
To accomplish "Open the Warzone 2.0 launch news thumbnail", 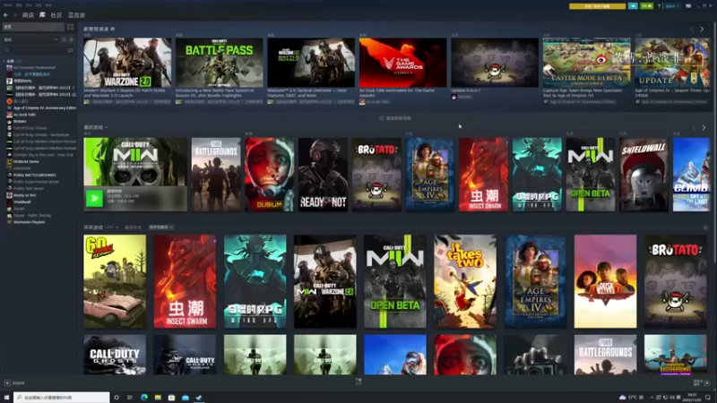I will click(127, 63).
